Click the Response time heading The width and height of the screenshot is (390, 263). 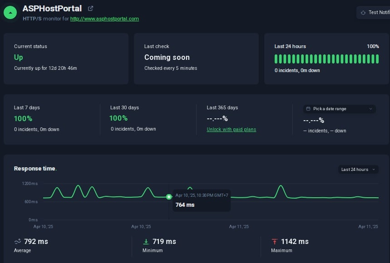pos(35,169)
